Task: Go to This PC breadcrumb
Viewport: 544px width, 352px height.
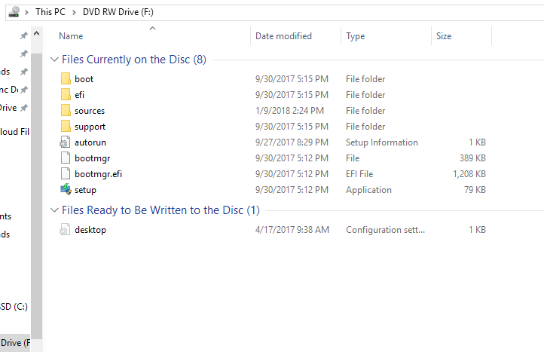Action: pyautogui.click(x=50, y=12)
